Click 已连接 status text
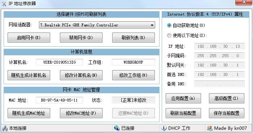The image size is (253, 133). click(128, 128)
